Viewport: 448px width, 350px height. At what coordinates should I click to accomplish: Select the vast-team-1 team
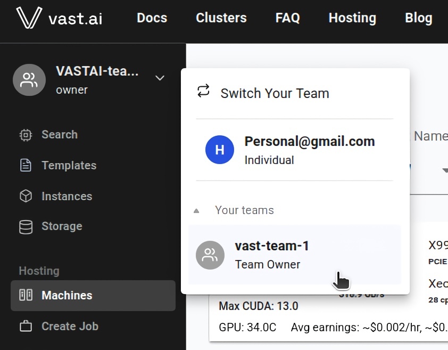295,255
